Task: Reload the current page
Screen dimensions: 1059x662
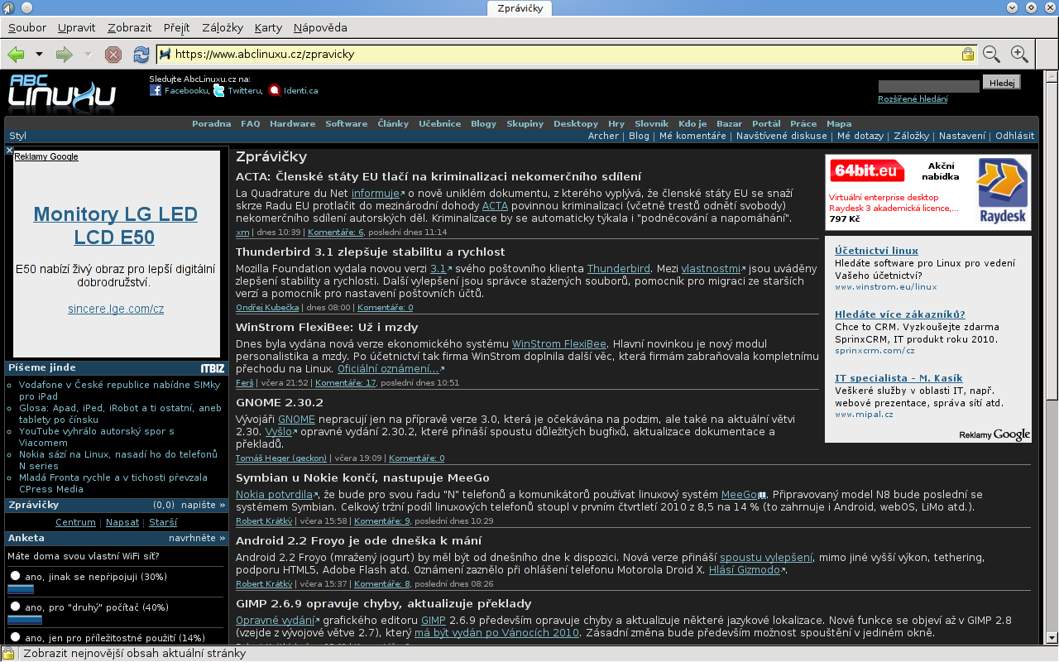Action: point(141,55)
